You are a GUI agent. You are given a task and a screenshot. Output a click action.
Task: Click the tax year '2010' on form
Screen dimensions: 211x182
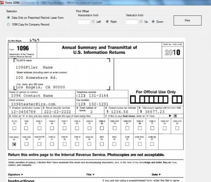tap(173, 52)
